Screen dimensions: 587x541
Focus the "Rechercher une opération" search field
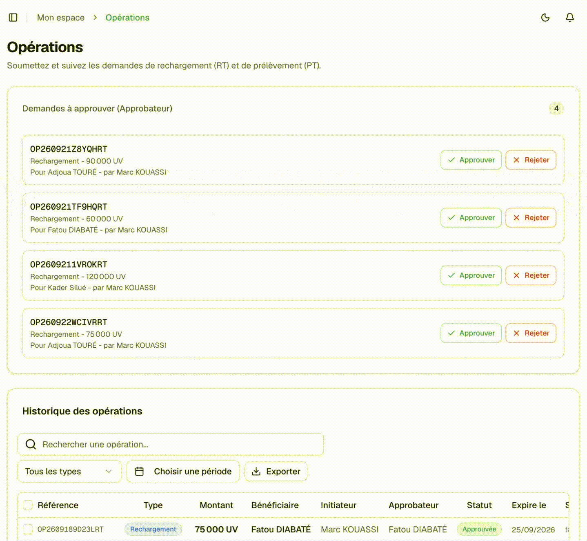pos(171,444)
